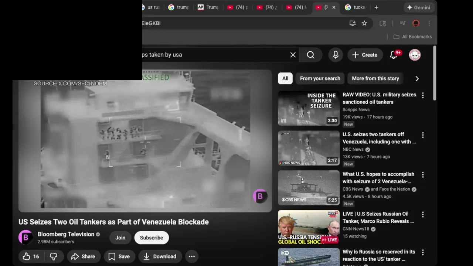Open CNN-News18 LIVE video thumbnail

[x=309, y=227]
